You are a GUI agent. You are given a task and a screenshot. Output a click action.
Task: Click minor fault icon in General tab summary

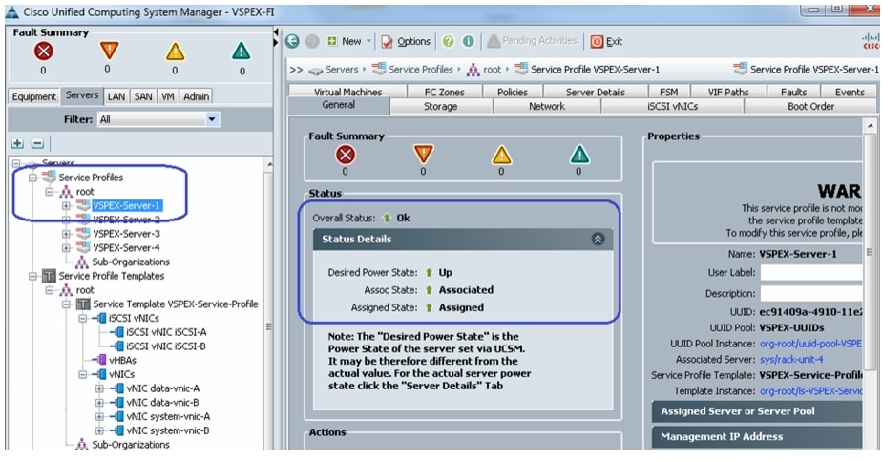point(501,155)
